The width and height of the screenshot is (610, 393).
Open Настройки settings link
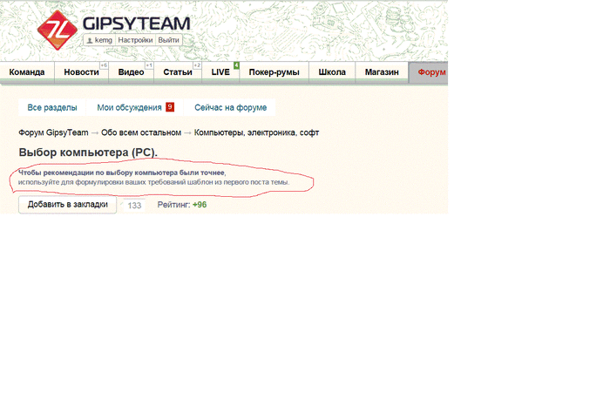click(x=135, y=40)
